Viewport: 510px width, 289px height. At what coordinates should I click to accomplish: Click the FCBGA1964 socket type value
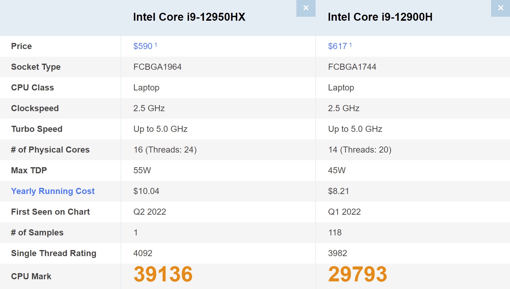tap(157, 67)
